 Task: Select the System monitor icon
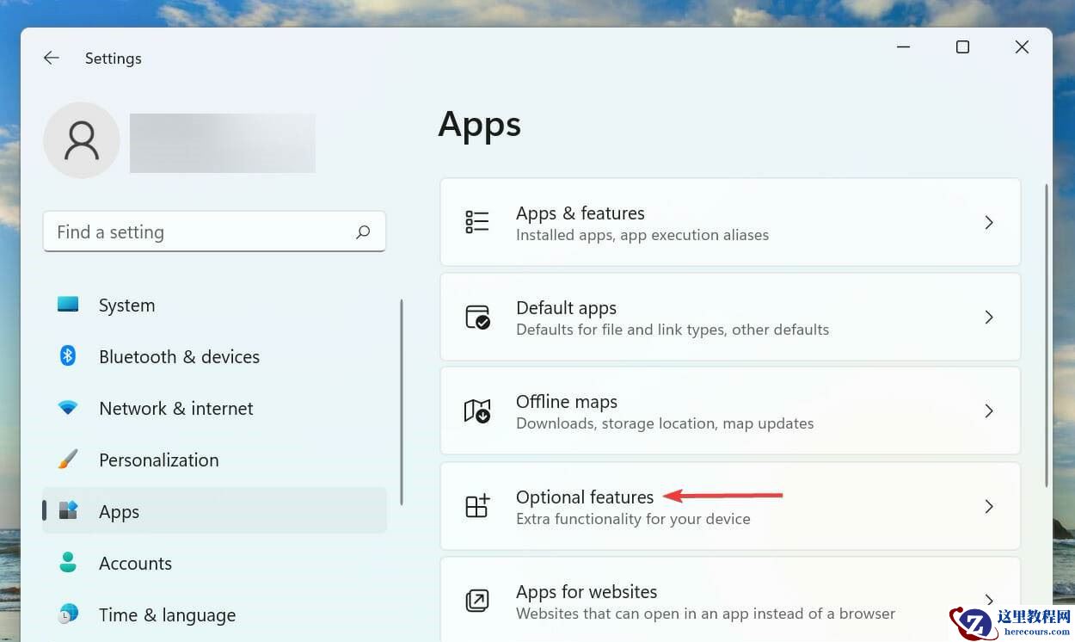click(x=68, y=304)
